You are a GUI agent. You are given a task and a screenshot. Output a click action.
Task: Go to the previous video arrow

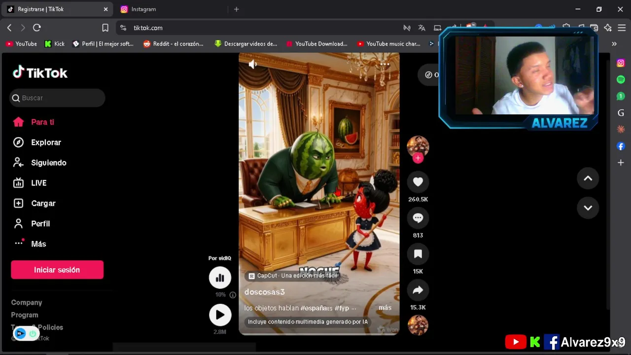[x=588, y=178]
